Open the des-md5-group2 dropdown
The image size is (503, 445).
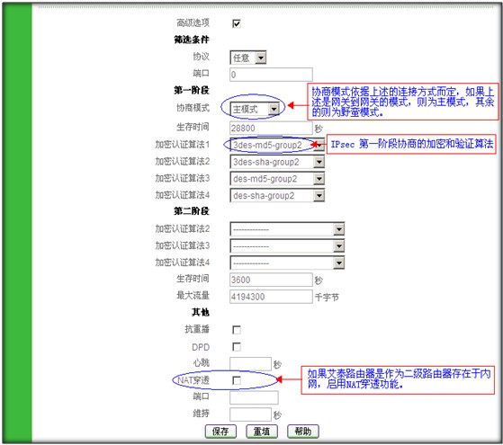(x=277, y=179)
